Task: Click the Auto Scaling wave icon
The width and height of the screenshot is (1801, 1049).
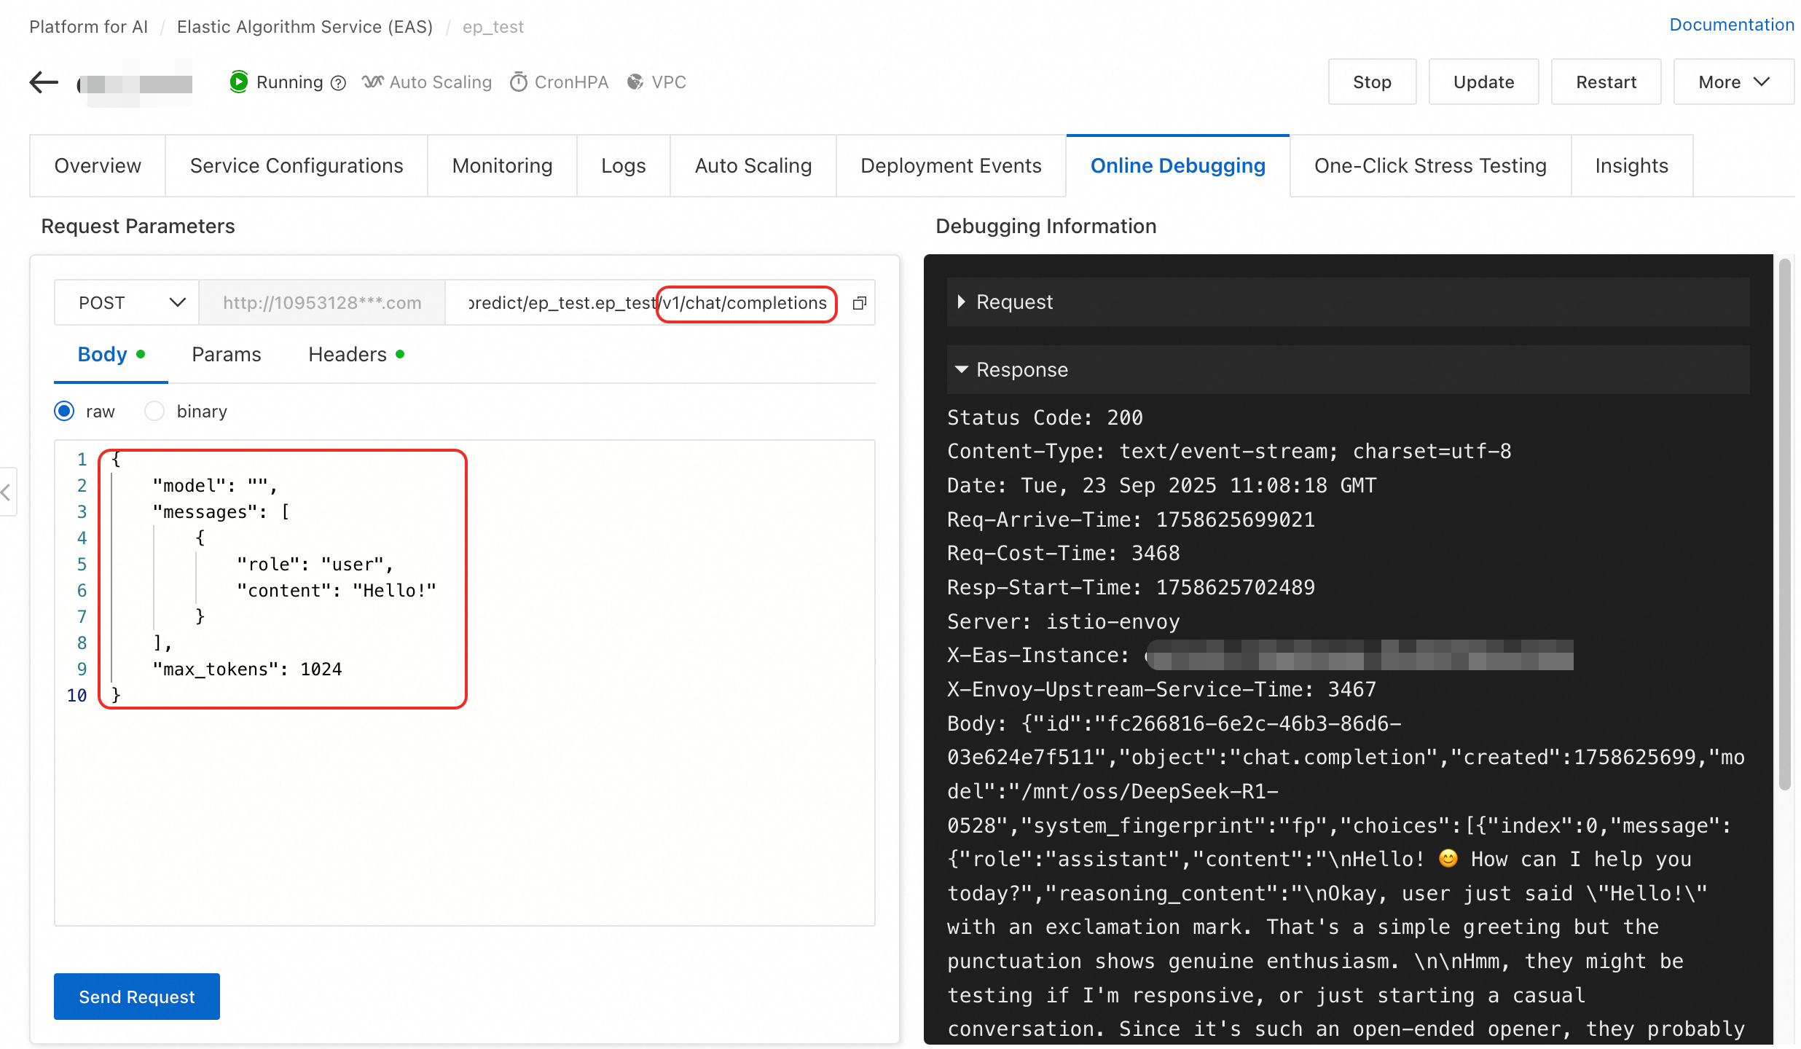Action: pyautogui.click(x=373, y=82)
